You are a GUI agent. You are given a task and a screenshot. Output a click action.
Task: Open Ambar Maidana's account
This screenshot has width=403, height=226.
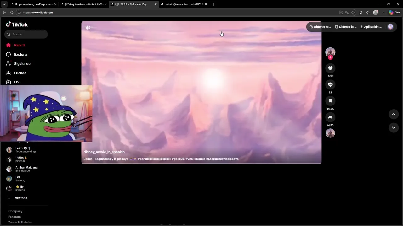coord(26,169)
